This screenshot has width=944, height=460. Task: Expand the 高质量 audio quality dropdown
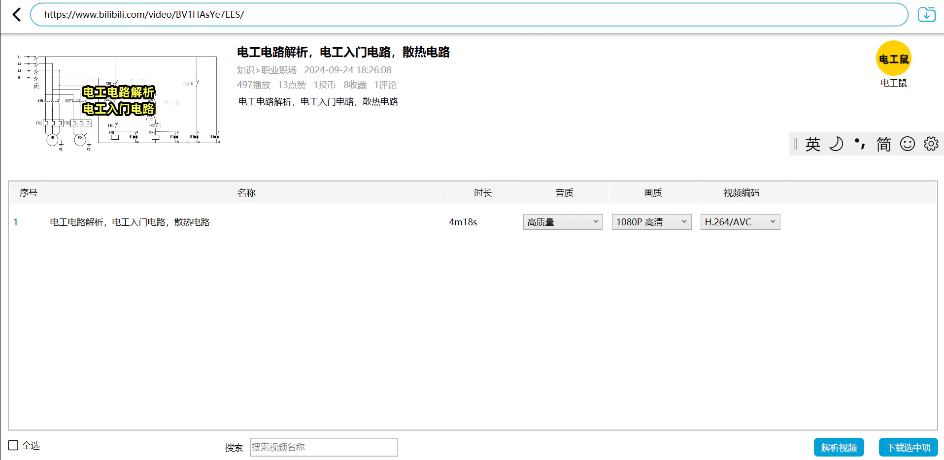click(x=563, y=222)
